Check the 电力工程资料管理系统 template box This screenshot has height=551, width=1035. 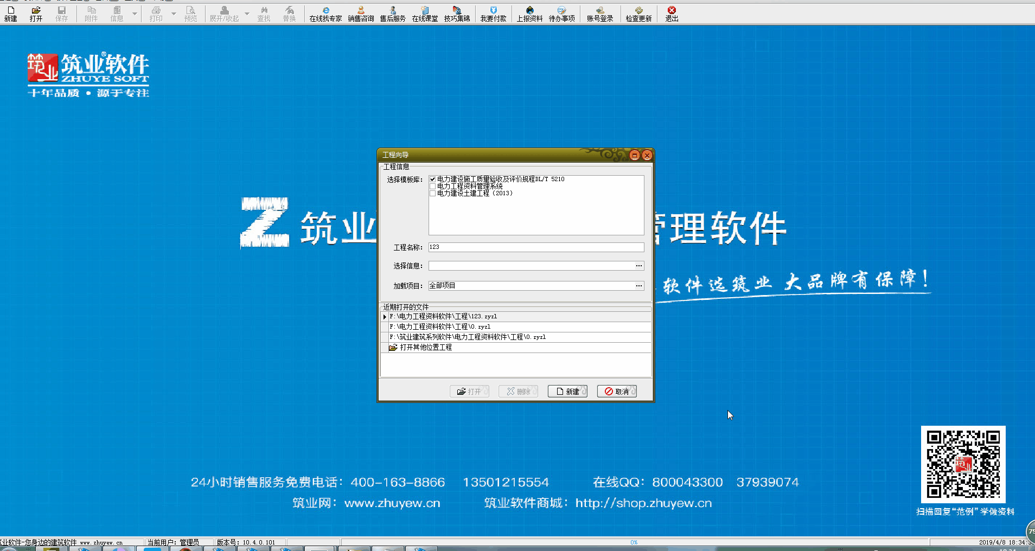(x=432, y=187)
